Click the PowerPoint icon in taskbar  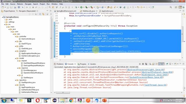coord(105,101)
